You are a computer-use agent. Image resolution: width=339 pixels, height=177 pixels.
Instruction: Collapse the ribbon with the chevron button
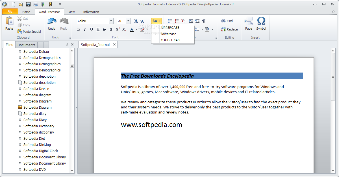[333, 12]
